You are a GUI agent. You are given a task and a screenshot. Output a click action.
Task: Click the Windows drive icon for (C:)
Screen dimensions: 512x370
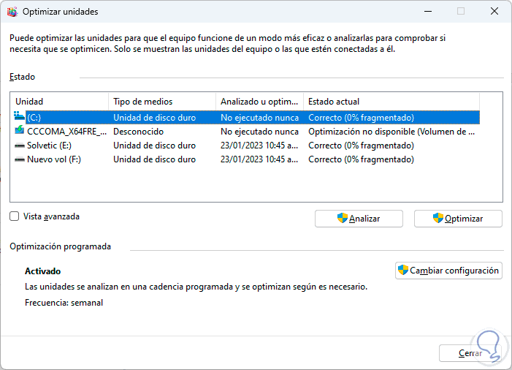pyautogui.click(x=19, y=117)
